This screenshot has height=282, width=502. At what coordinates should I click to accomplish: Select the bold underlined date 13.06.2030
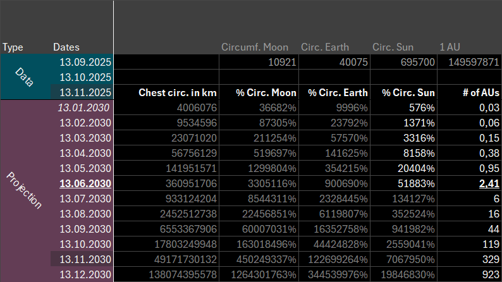pos(85,183)
